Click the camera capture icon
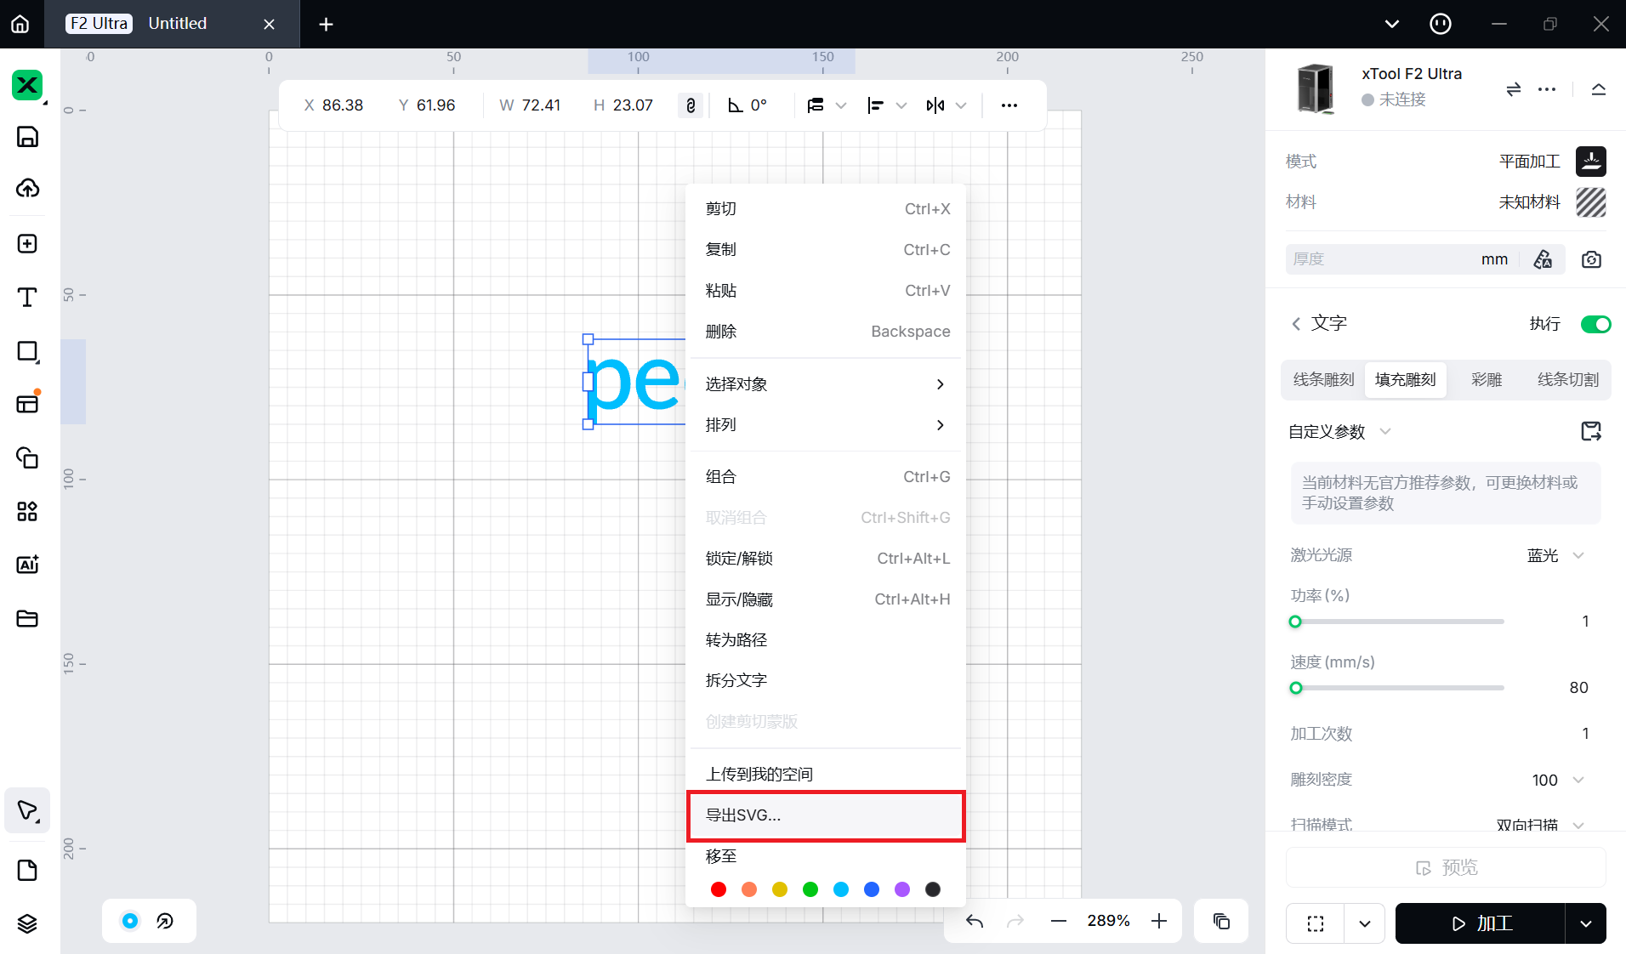Image resolution: width=1626 pixels, height=954 pixels. pyautogui.click(x=1591, y=259)
